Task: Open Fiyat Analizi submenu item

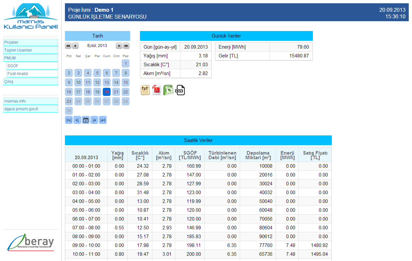Action: 32,74
